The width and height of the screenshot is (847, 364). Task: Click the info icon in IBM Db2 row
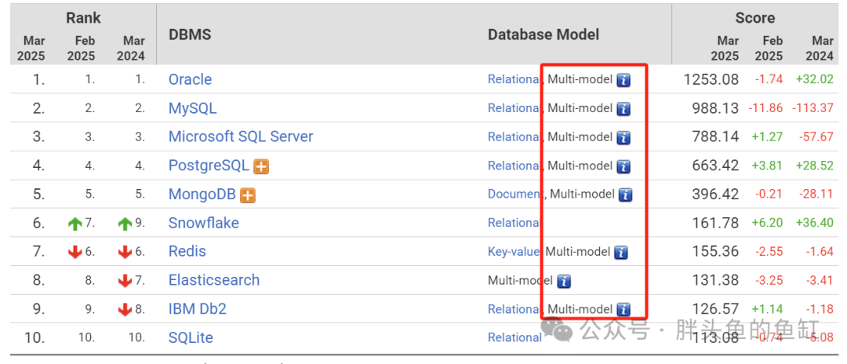pyautogui.click(x=623, y=309)
